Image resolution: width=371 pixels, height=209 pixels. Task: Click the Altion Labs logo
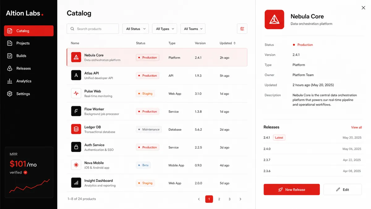pos(25,13)
